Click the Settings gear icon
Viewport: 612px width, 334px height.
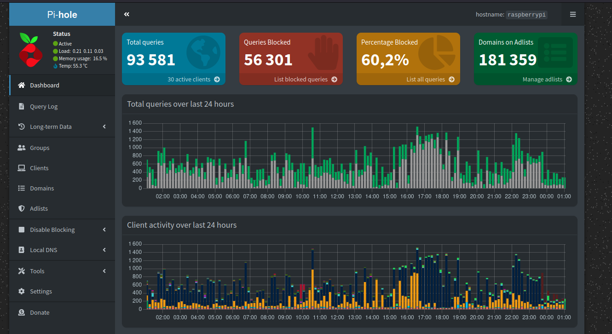pos(21,291)
